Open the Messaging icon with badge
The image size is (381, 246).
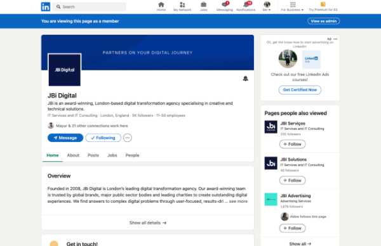pyautogui.click(x=225, y=4)
